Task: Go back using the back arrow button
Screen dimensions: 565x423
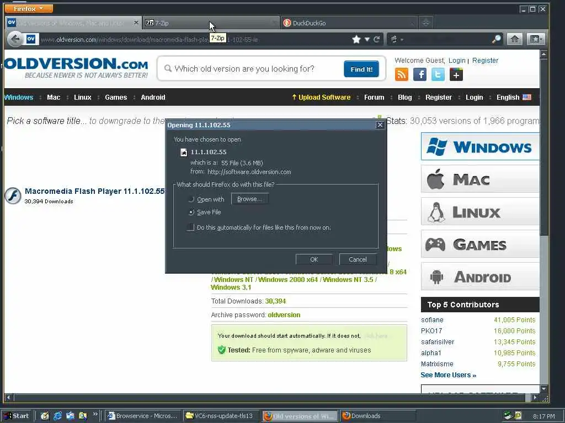Action: 15,39
